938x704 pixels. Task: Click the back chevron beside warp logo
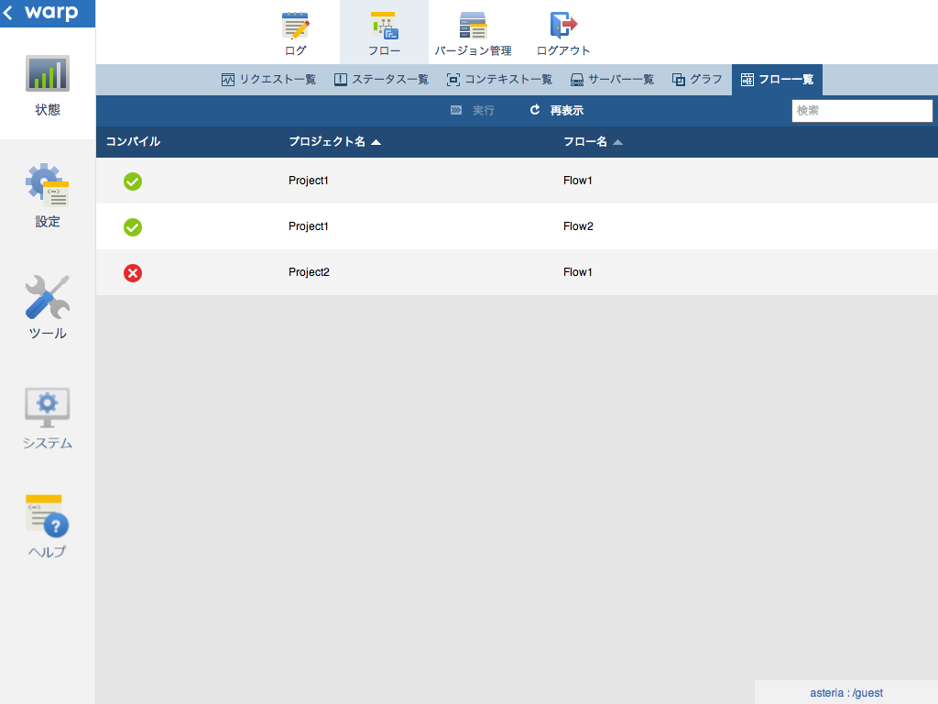click(x=7, y=13)
